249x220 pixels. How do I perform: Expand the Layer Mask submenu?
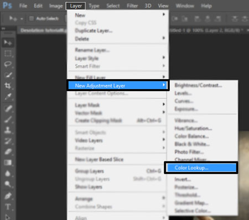(118, 105)
